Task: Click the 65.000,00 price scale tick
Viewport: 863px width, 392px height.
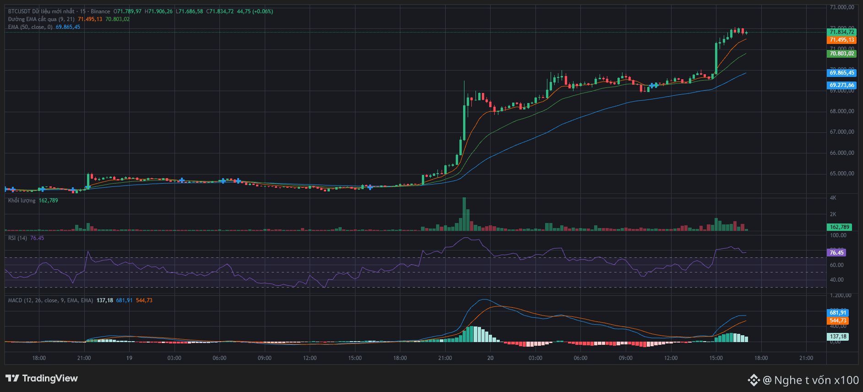Action: click(842, 174)
